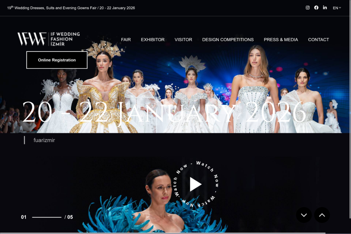This screenshot has width=351, height=234.
Task: Click the IF Wedding Fashion Izmir logo
Action: tap(48, 39)
